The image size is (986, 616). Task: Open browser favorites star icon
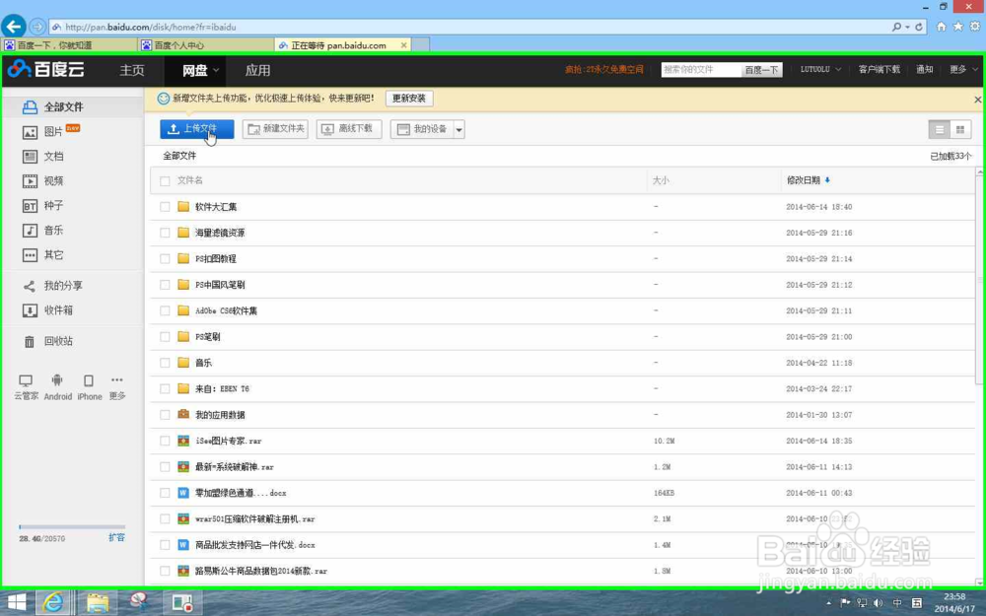click(957, 27)
